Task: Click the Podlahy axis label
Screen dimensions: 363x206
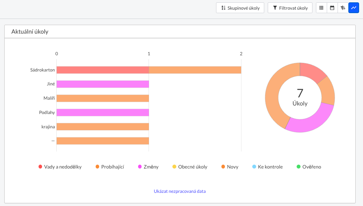Action: coord(47,112)
